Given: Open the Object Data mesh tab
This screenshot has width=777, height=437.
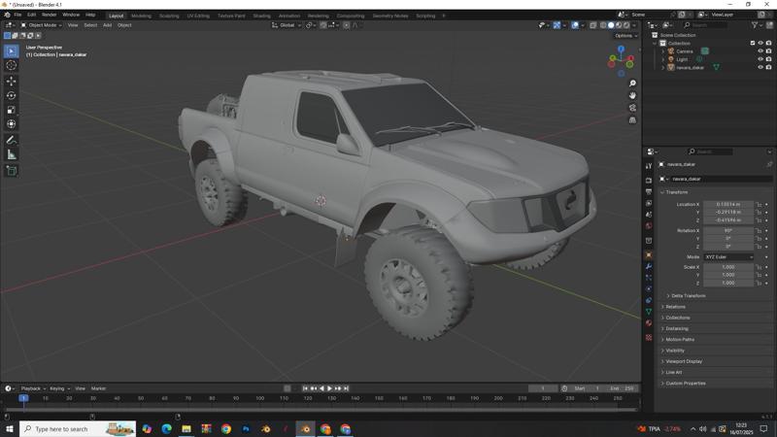Looking at the screenshot, I should tap(649, 312).
